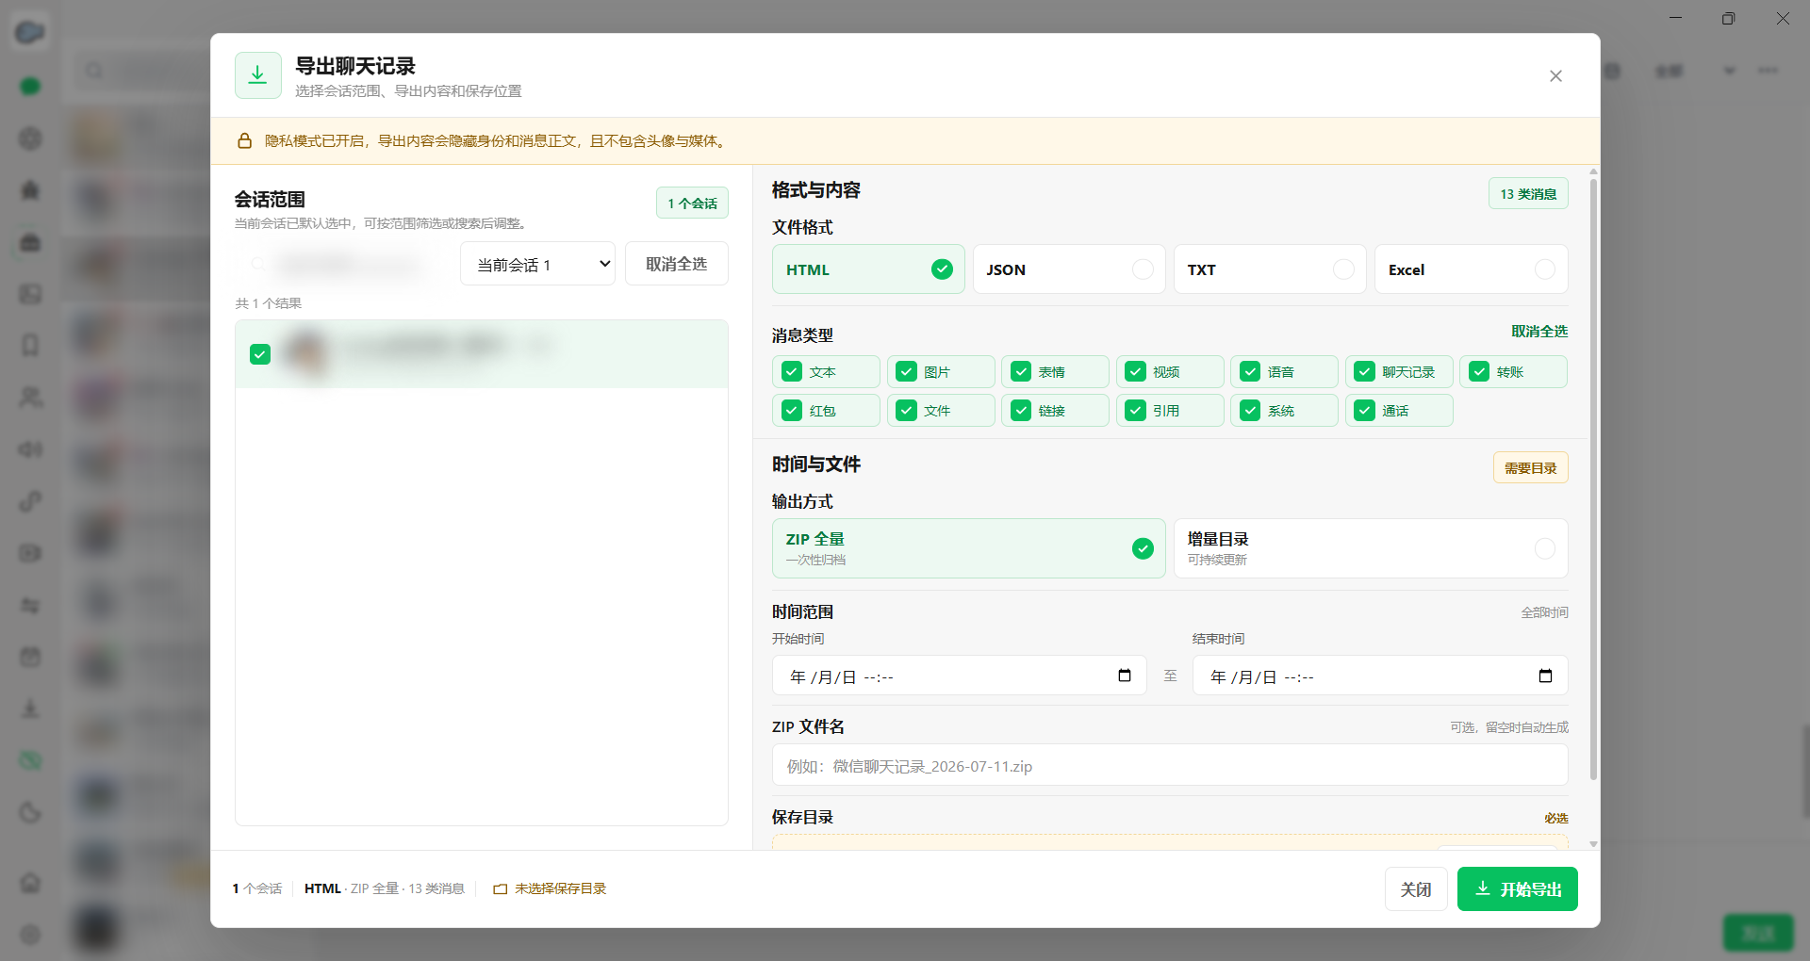Click the 全部时间 link
The height and width of the screenshot is (961, 1810).
click(1544, 612)
